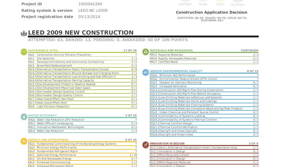Click IEQc4.2 Paints and Coatings row
The height and width of the screenshot is (167, 281).
point(204,101)
